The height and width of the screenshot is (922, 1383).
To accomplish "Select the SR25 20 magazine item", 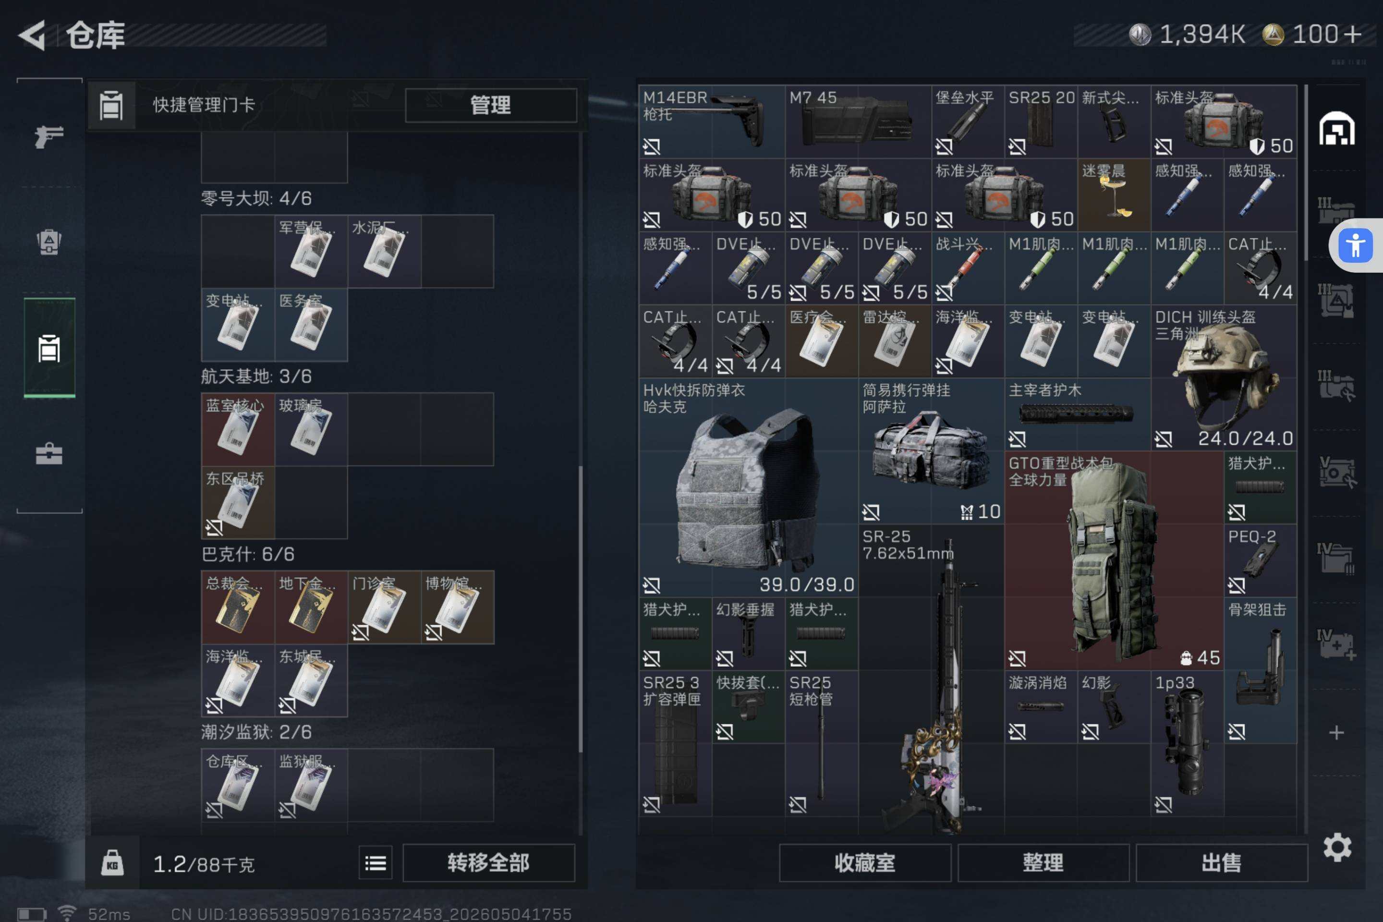I will [x=1041, y=121].
